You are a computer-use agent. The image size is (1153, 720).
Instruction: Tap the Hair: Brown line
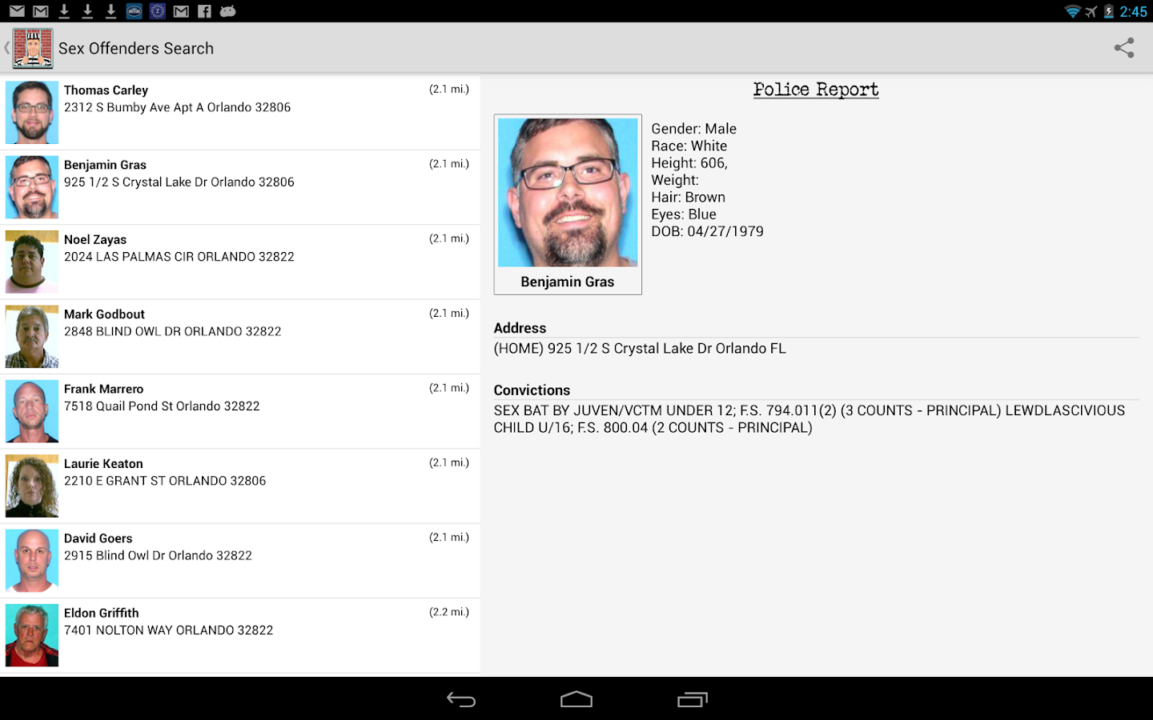(688, 197)
